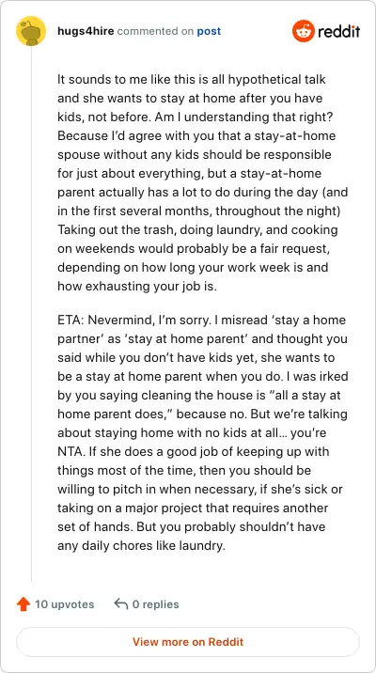Click the line starting "ETA: Nevermind"

202,321
